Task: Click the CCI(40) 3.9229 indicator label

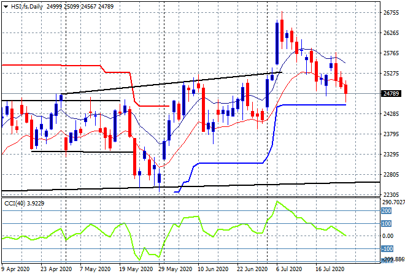Action: (x=24, y=204)
